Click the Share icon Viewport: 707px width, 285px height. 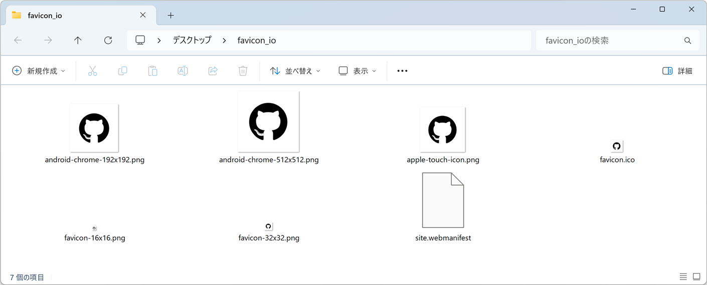[x=213, y=71]
